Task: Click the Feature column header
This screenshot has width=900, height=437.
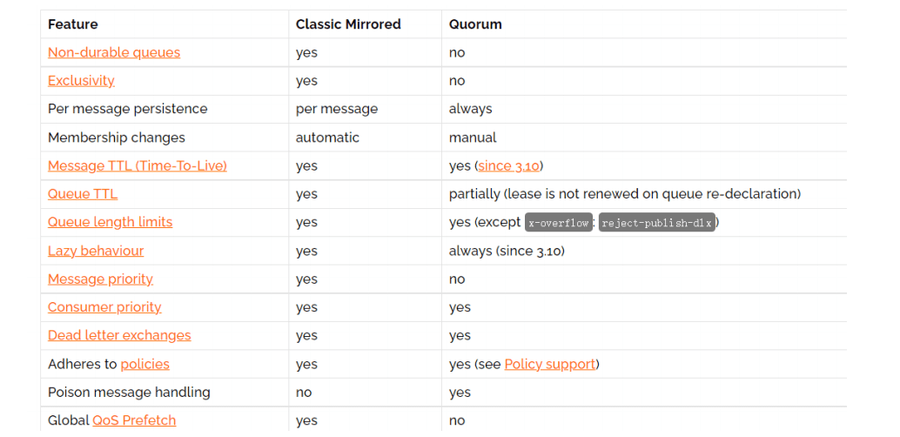Action: click(x=73, y=24)
